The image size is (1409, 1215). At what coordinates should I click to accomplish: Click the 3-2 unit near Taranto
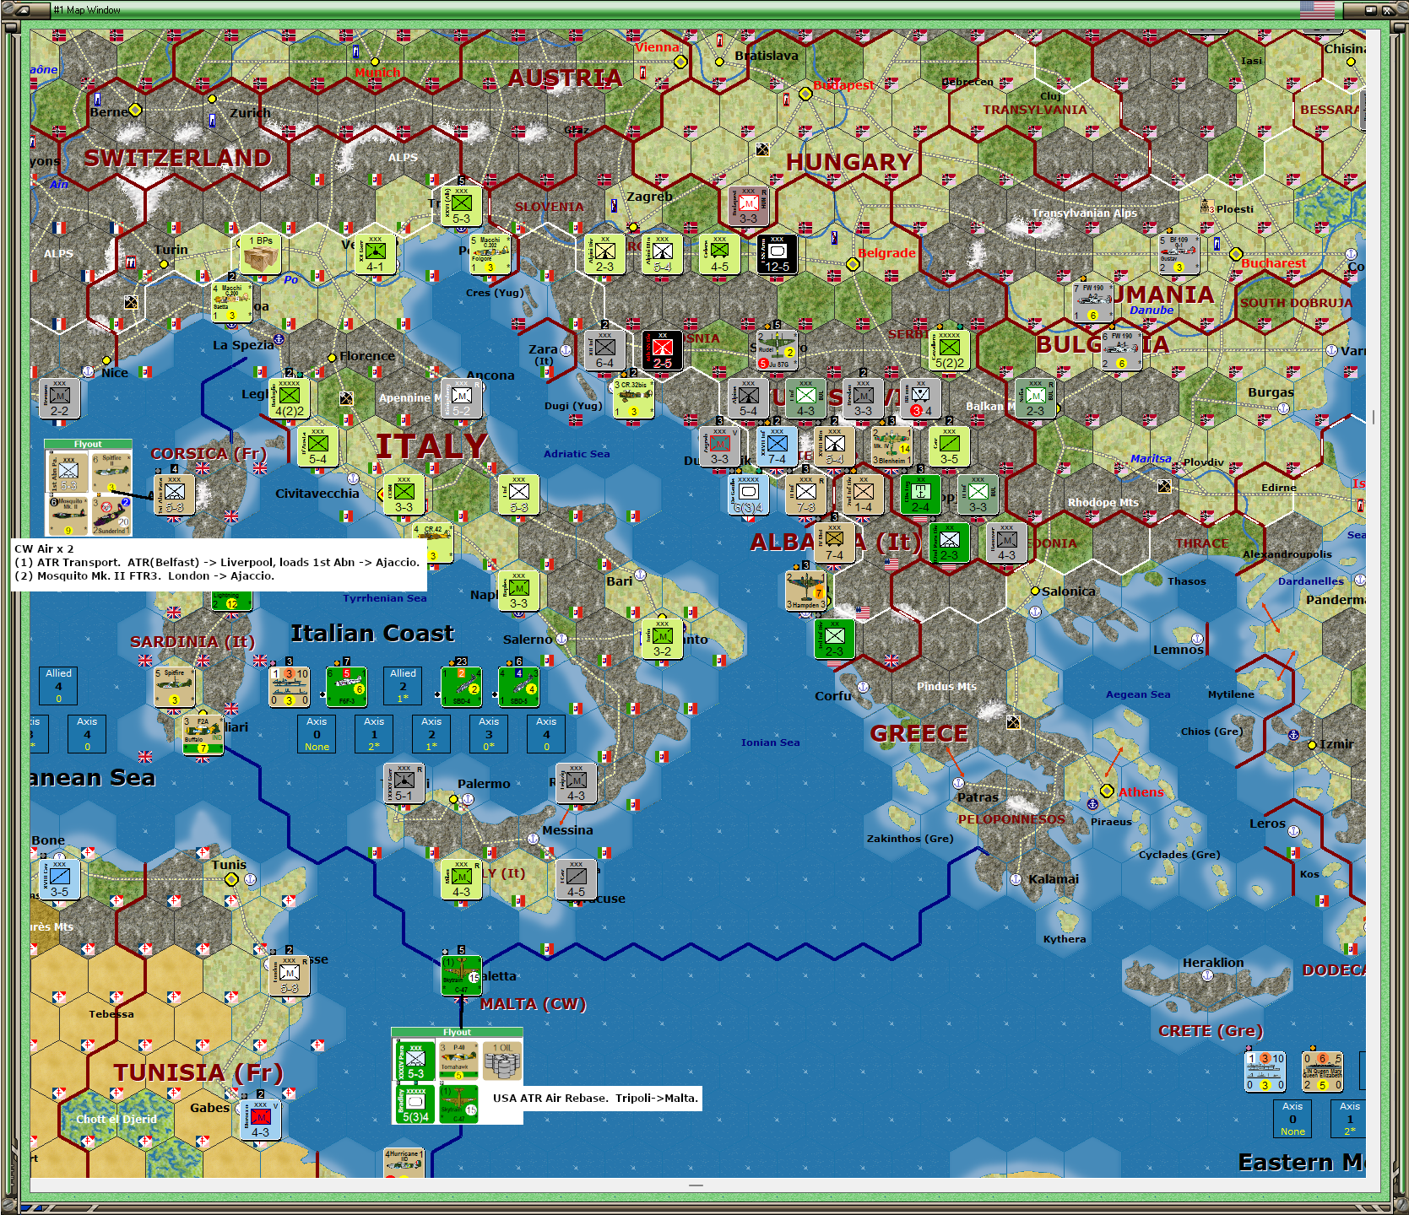click(x=662, y=639)
